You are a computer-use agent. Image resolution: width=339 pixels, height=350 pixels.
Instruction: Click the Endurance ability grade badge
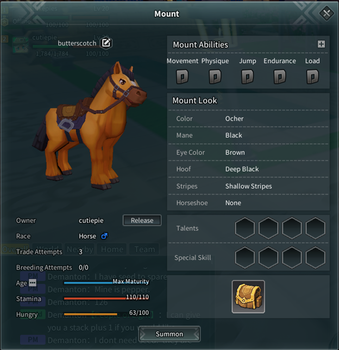(280, 77)
